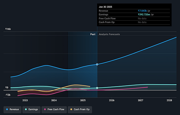The width and height of the screenshot is (180, 115).
Task: Click the Past label above the chart
Action: [93, 34]
